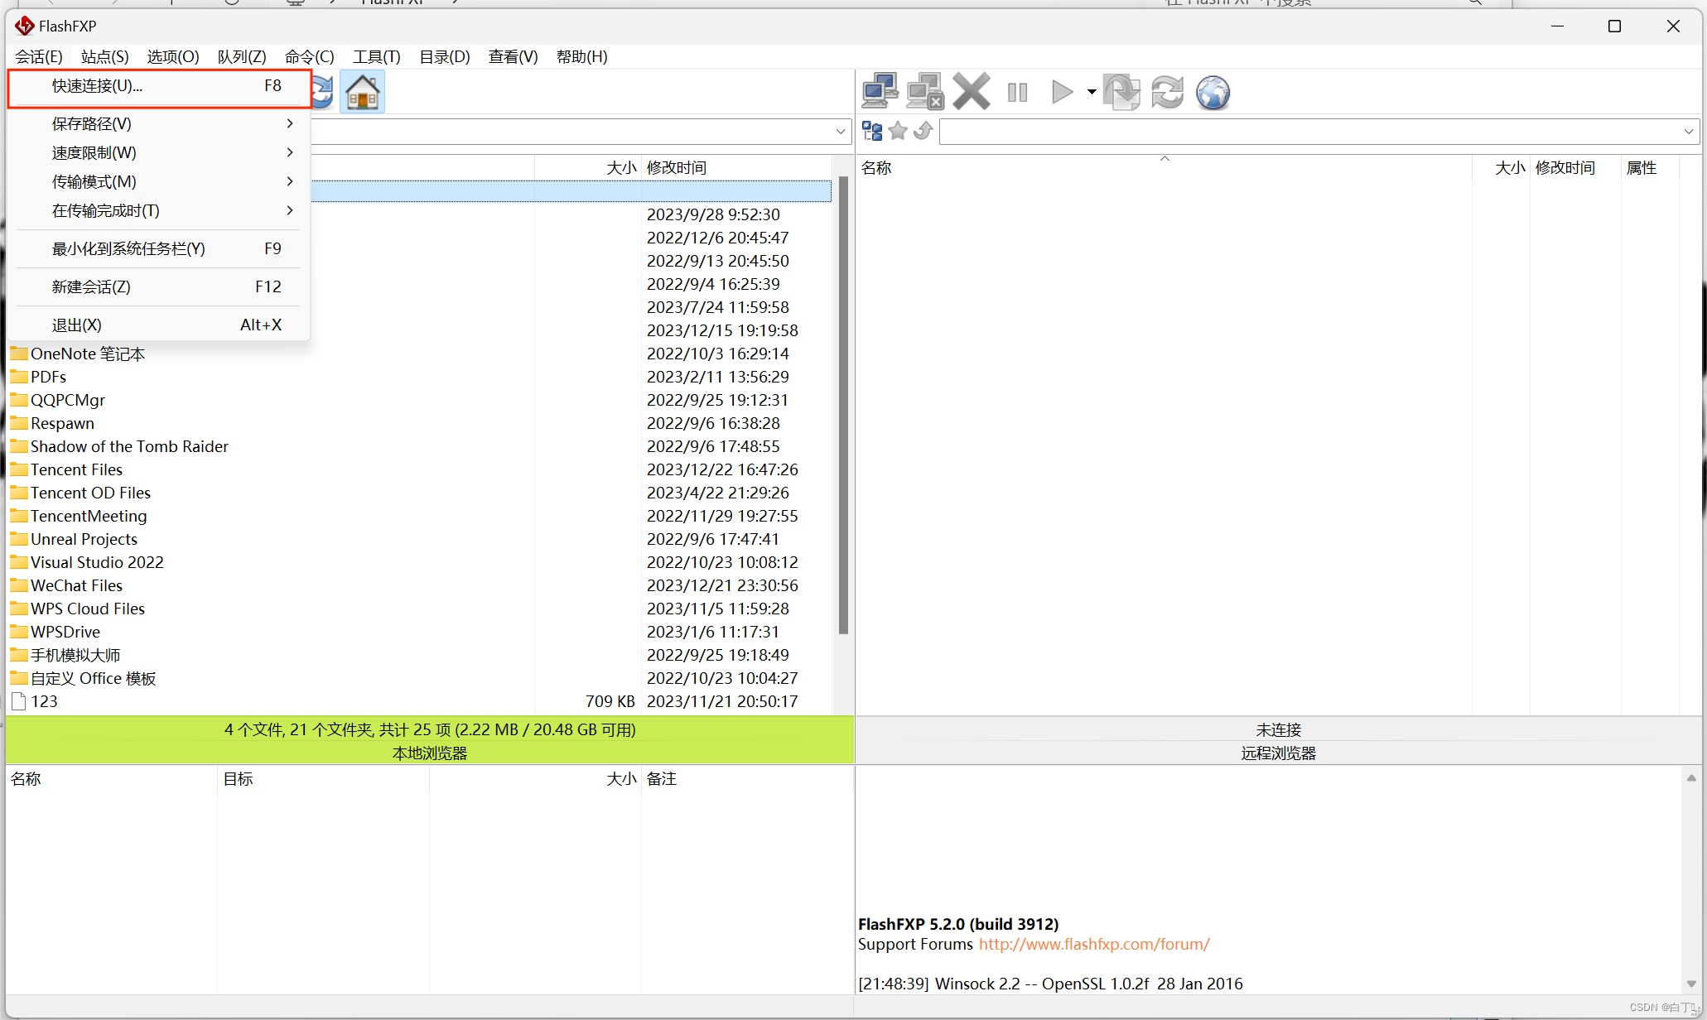Click the gray X abort icon

tap(971, 92)
